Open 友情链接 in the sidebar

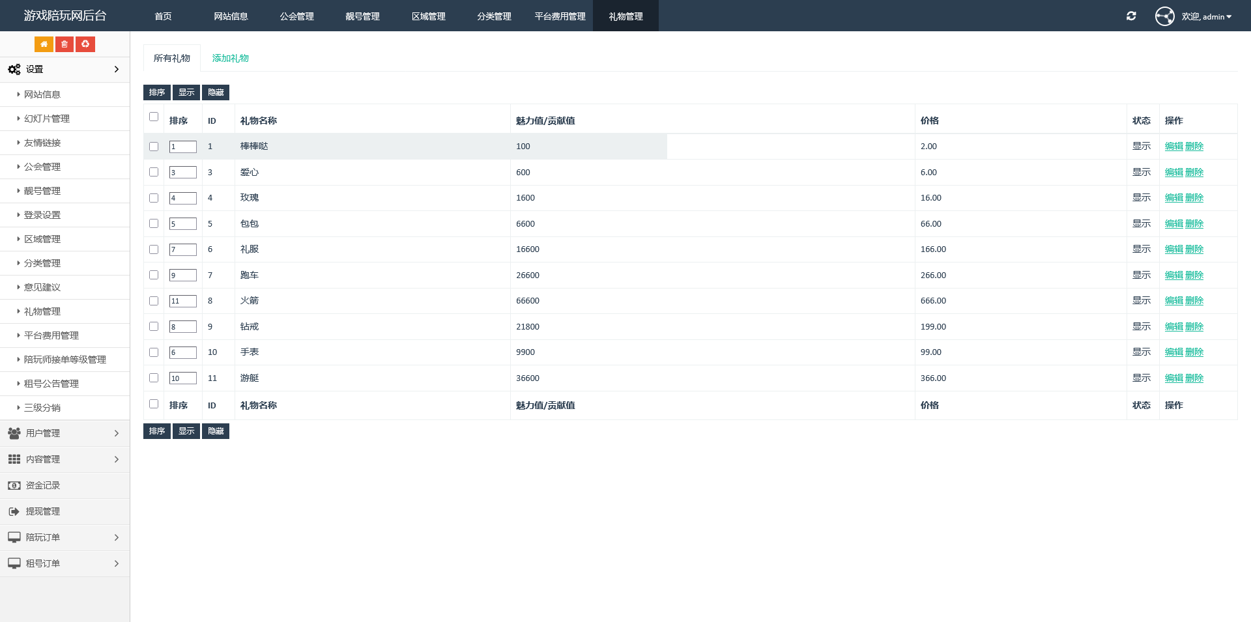pyautogui.click(x=42, y=143)
